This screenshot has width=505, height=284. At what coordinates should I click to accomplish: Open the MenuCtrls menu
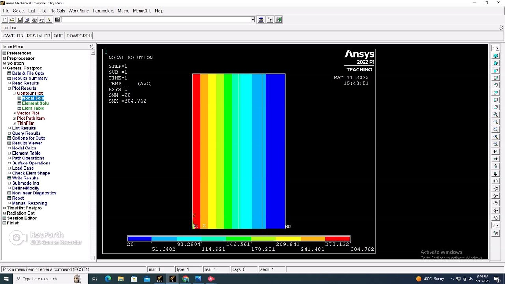142,11
